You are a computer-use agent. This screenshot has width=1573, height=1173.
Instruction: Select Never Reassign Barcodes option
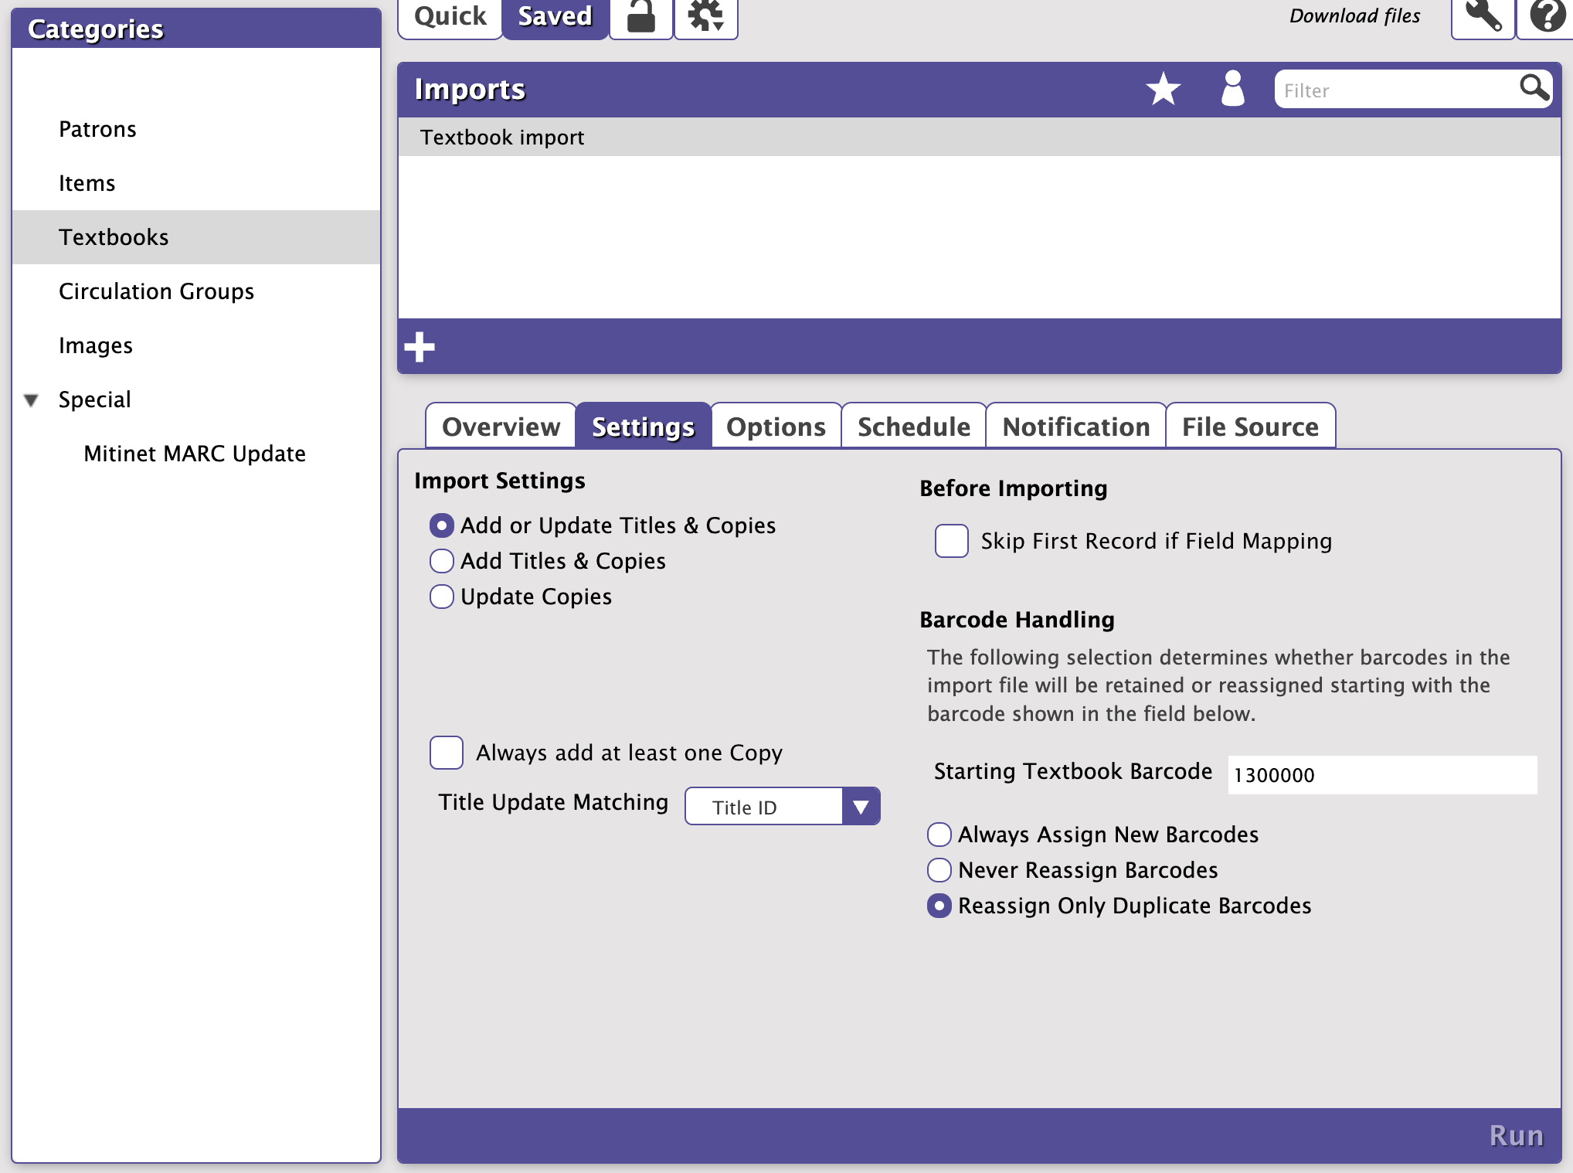coord(939,870)
